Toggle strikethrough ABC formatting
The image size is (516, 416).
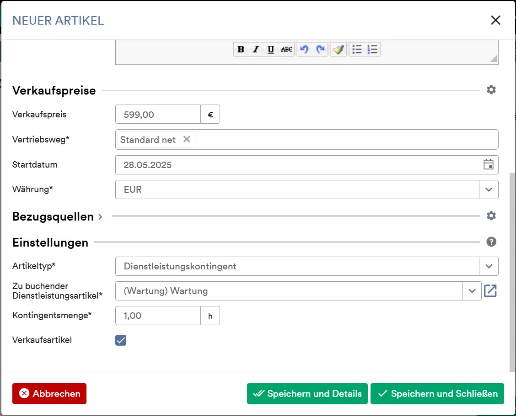point(286,49)
